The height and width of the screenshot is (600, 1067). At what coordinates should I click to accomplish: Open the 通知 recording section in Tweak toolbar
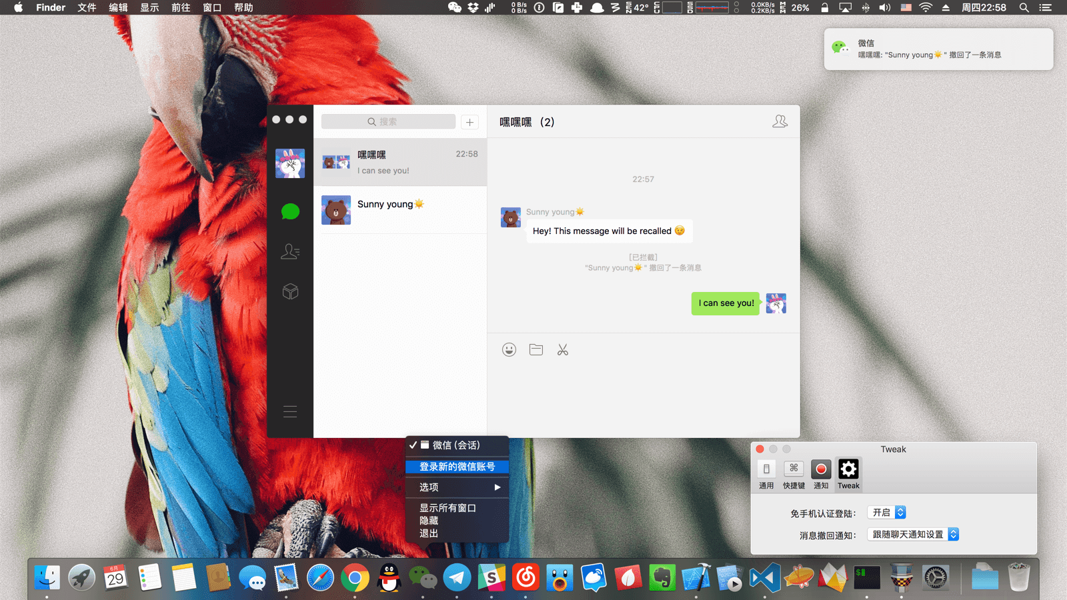click(x=821, y=473)
